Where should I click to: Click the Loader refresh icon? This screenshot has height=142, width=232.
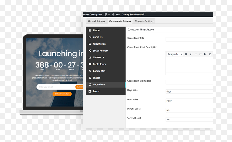pyautogui.click(x=90, y=78)
